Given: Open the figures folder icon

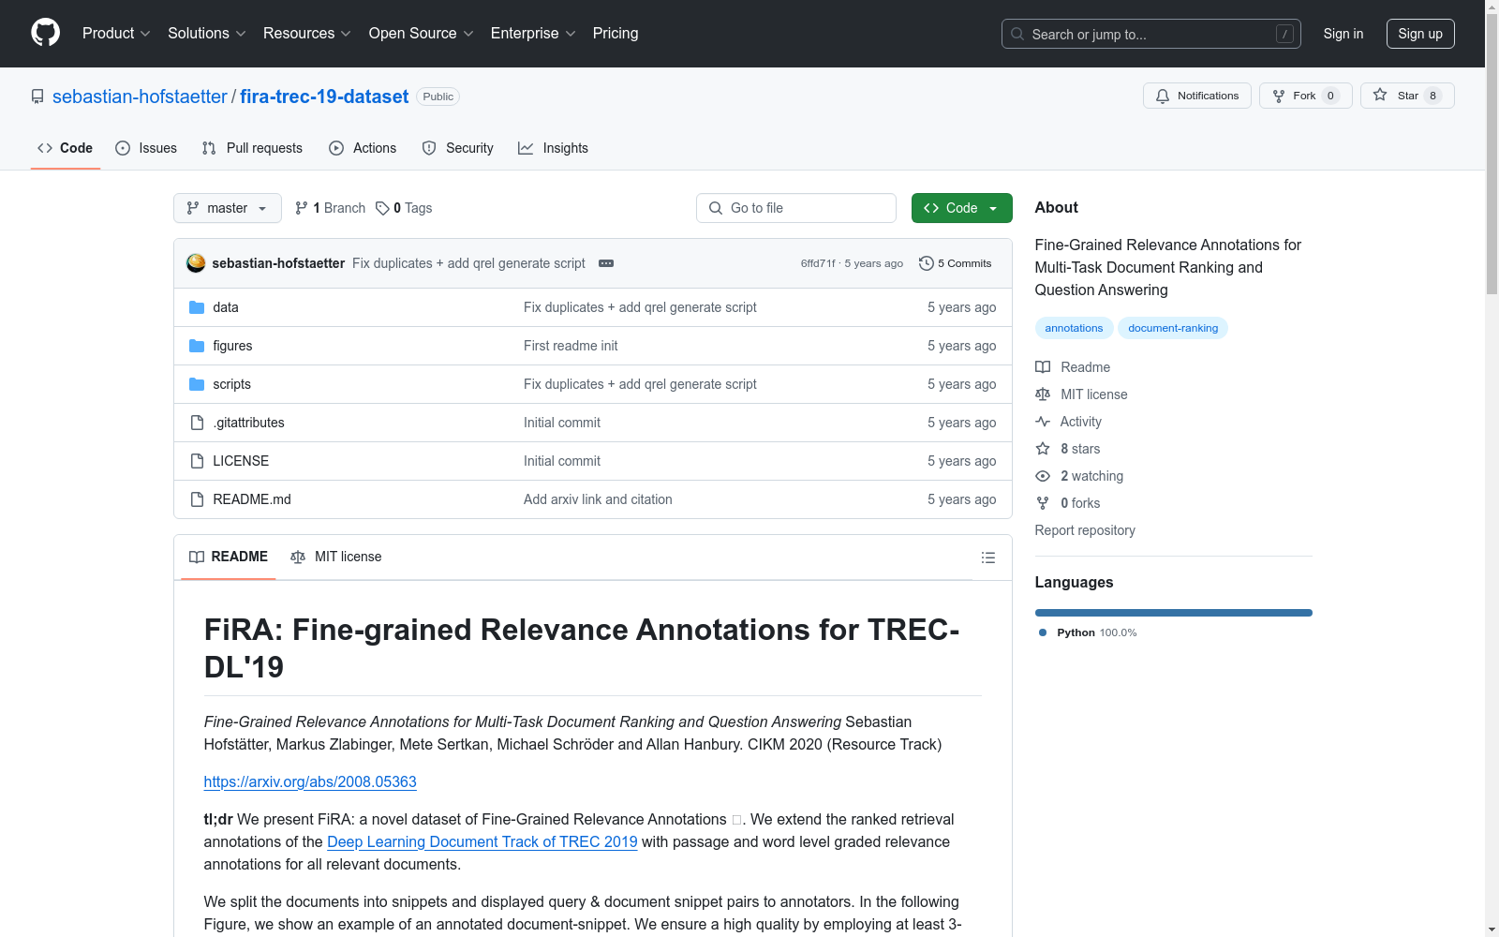Looking at the screenshot, I should (x=197, y=346).
